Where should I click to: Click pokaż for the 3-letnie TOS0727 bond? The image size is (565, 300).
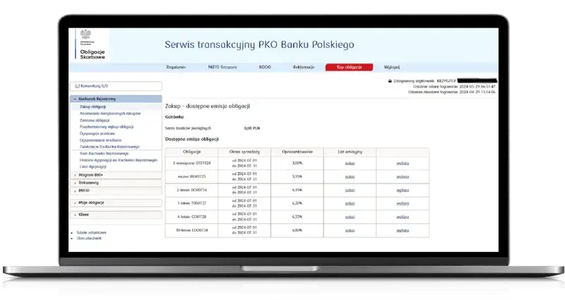click(350, 203)
